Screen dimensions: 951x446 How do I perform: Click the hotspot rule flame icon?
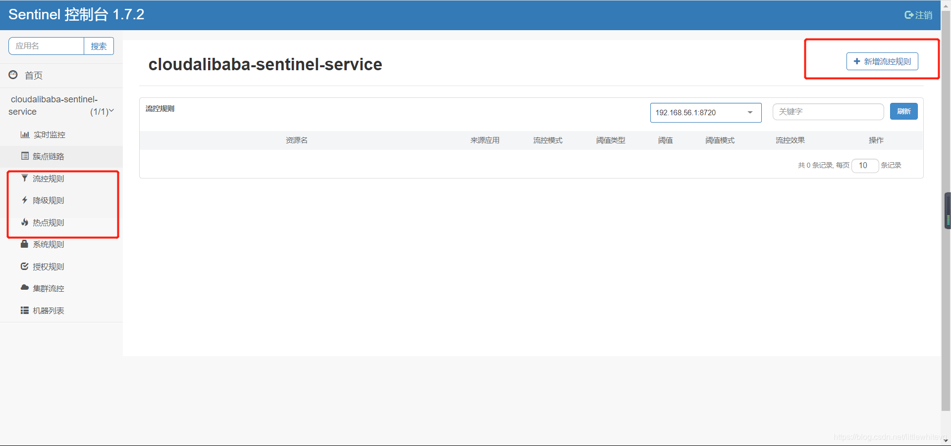[x=25, y=222]
